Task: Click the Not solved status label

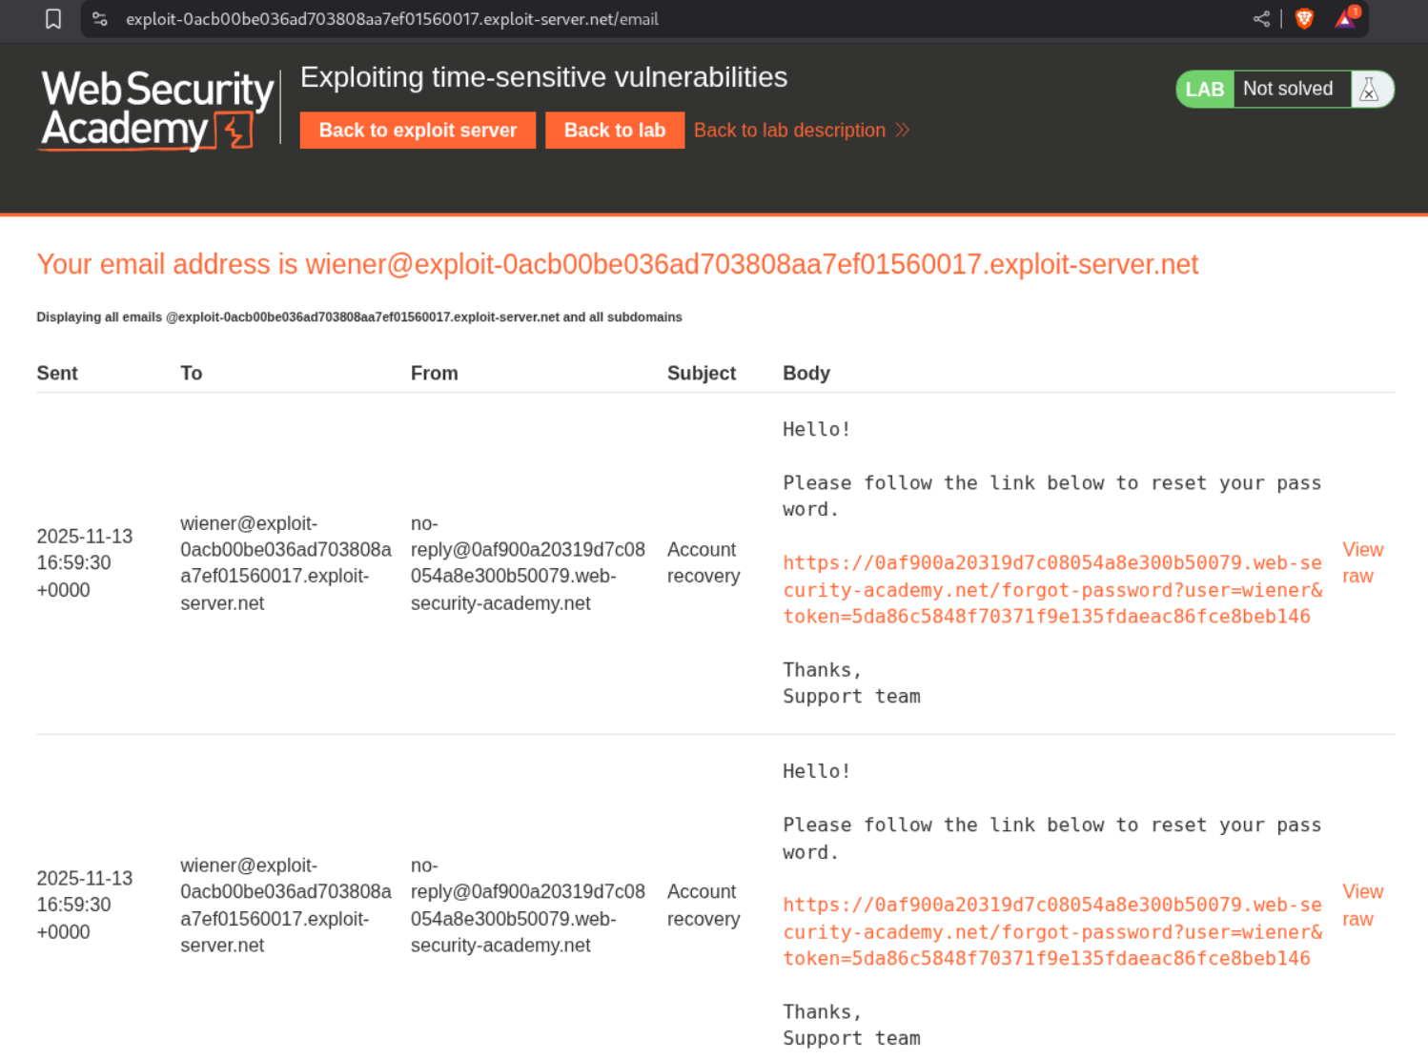Action: point(1288,90)
